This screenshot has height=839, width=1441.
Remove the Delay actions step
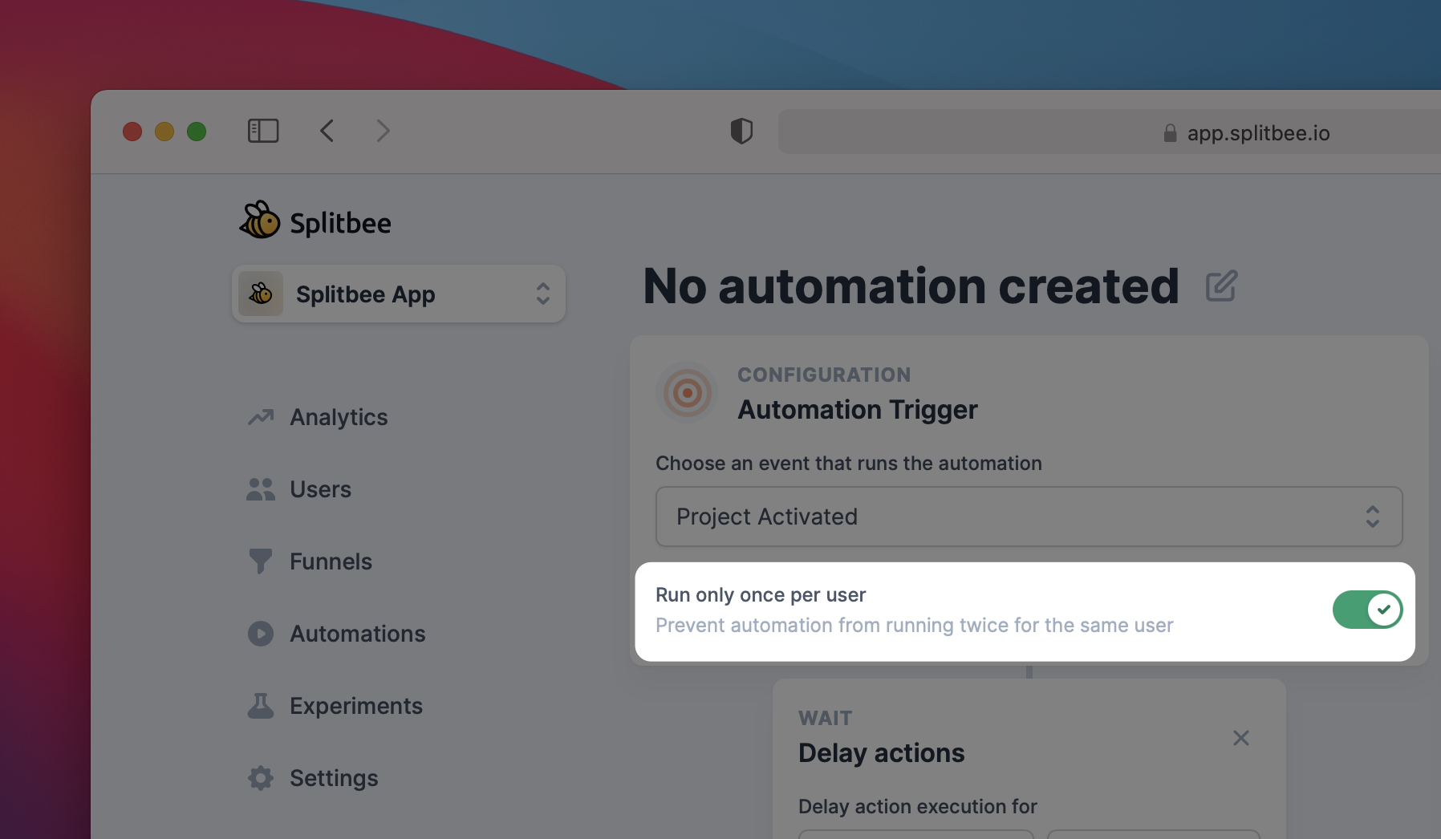pos(1241,738)
